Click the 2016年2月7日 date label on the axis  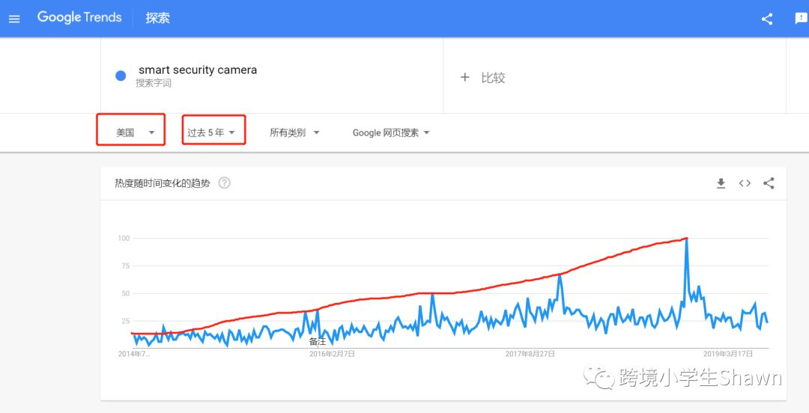332,354
